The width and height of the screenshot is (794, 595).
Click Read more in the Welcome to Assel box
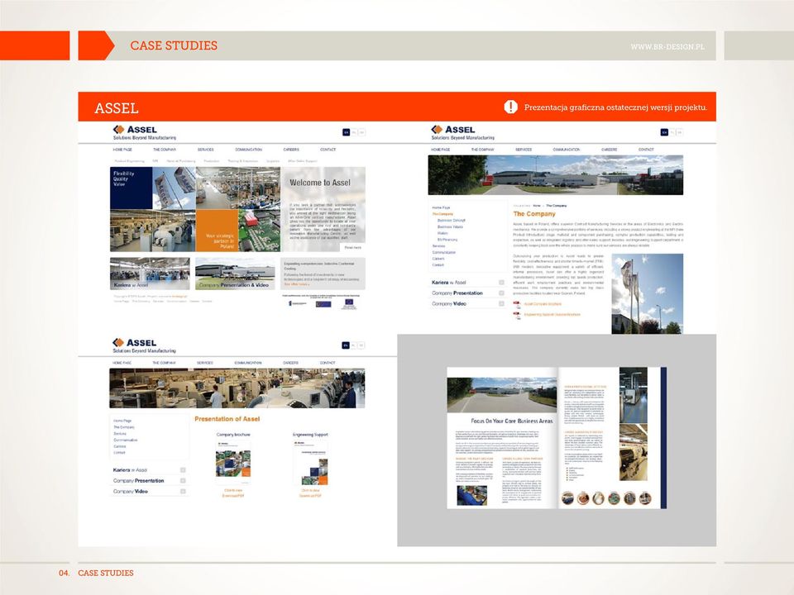coord(353,247)
